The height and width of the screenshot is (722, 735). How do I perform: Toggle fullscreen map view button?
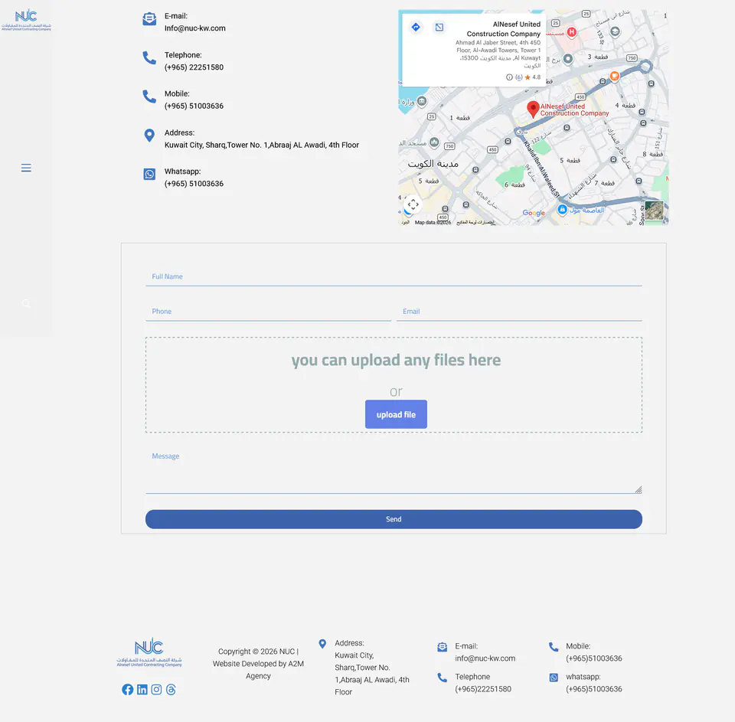(413, 204)
